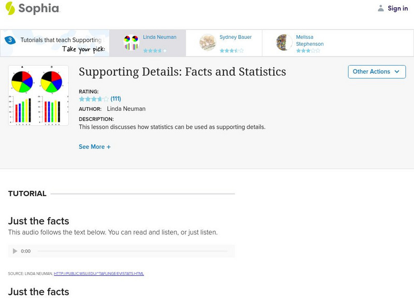414x298 pixels.
Task: Click Melissa Stephenson's avatar image
Action: [284, 42]
